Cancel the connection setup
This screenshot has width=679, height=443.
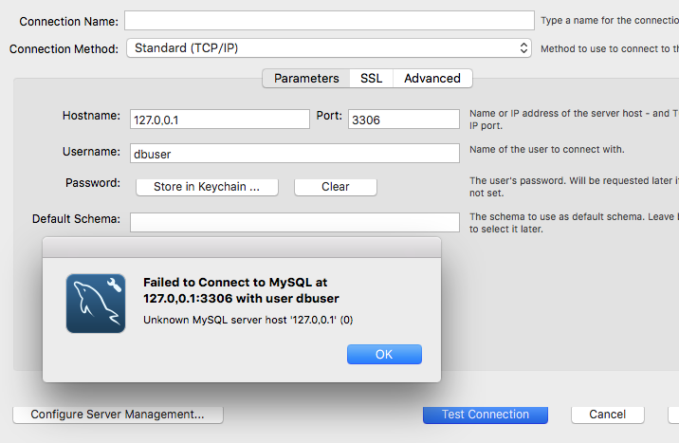(x=607, y=415)
